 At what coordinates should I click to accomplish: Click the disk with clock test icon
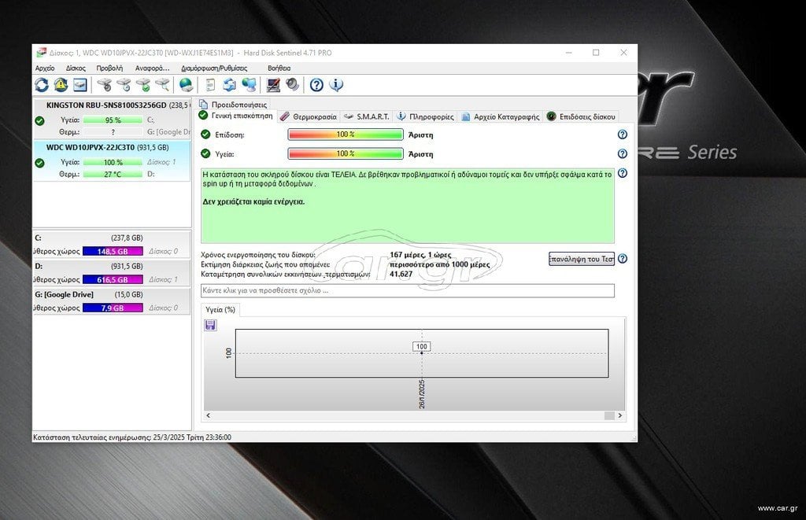pyautogui.click(x=124, y=85)
